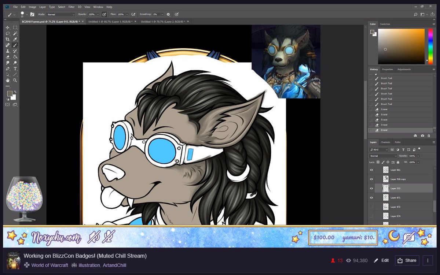Change screen mode from the toolbox
Viewport: 440px width, 275px height.
tap(15, 105)
